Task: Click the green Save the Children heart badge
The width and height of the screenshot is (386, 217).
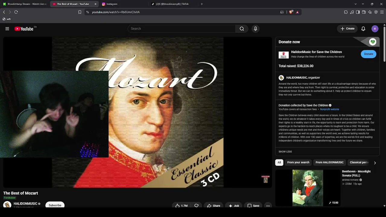Action: pyautogui.click(x=373, y=42)
